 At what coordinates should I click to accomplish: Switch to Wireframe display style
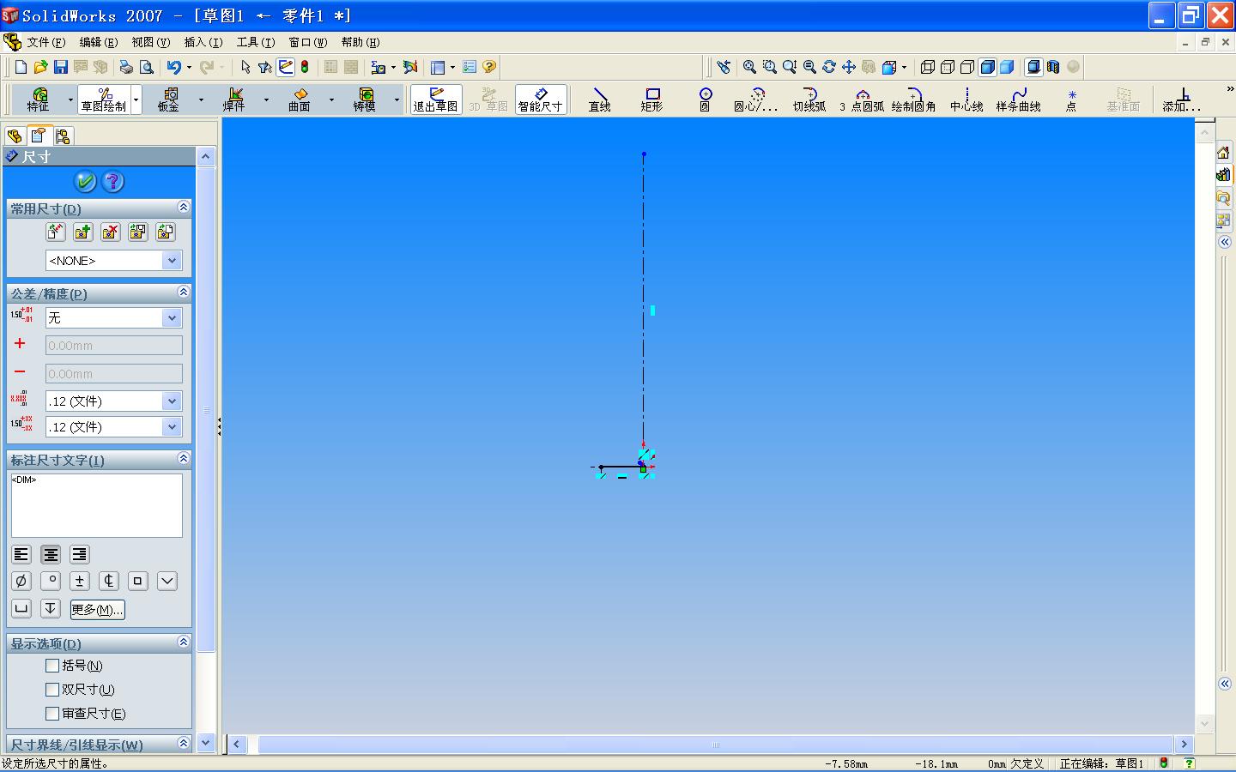click(928, 67)
